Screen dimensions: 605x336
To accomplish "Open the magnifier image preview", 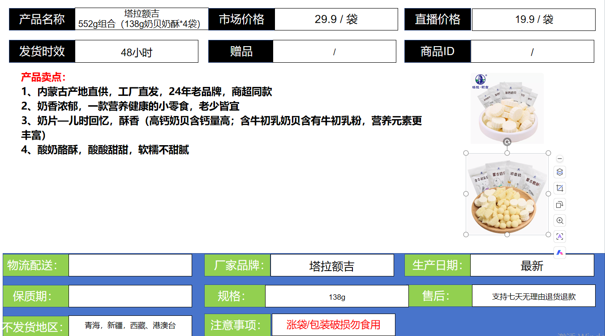I will pyautogui.click(x=559, y=220).
